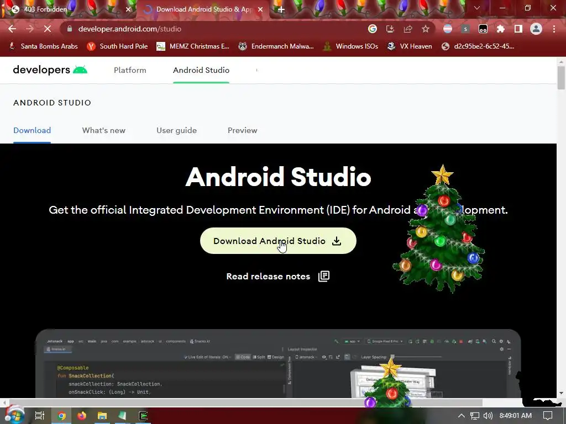Click the vertical page scrollbar thumb

(x=561, y=78)
